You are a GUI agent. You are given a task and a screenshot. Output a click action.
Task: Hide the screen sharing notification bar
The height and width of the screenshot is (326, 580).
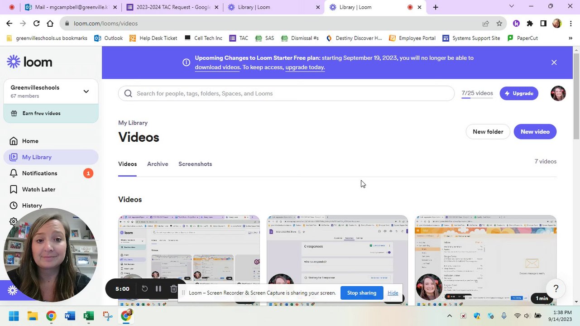(393, 293)
